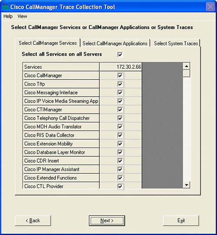This screenshot has height=235, width=217.
Task: Uncheck the Cisco CallManager service checkbox
Action: 120,75
